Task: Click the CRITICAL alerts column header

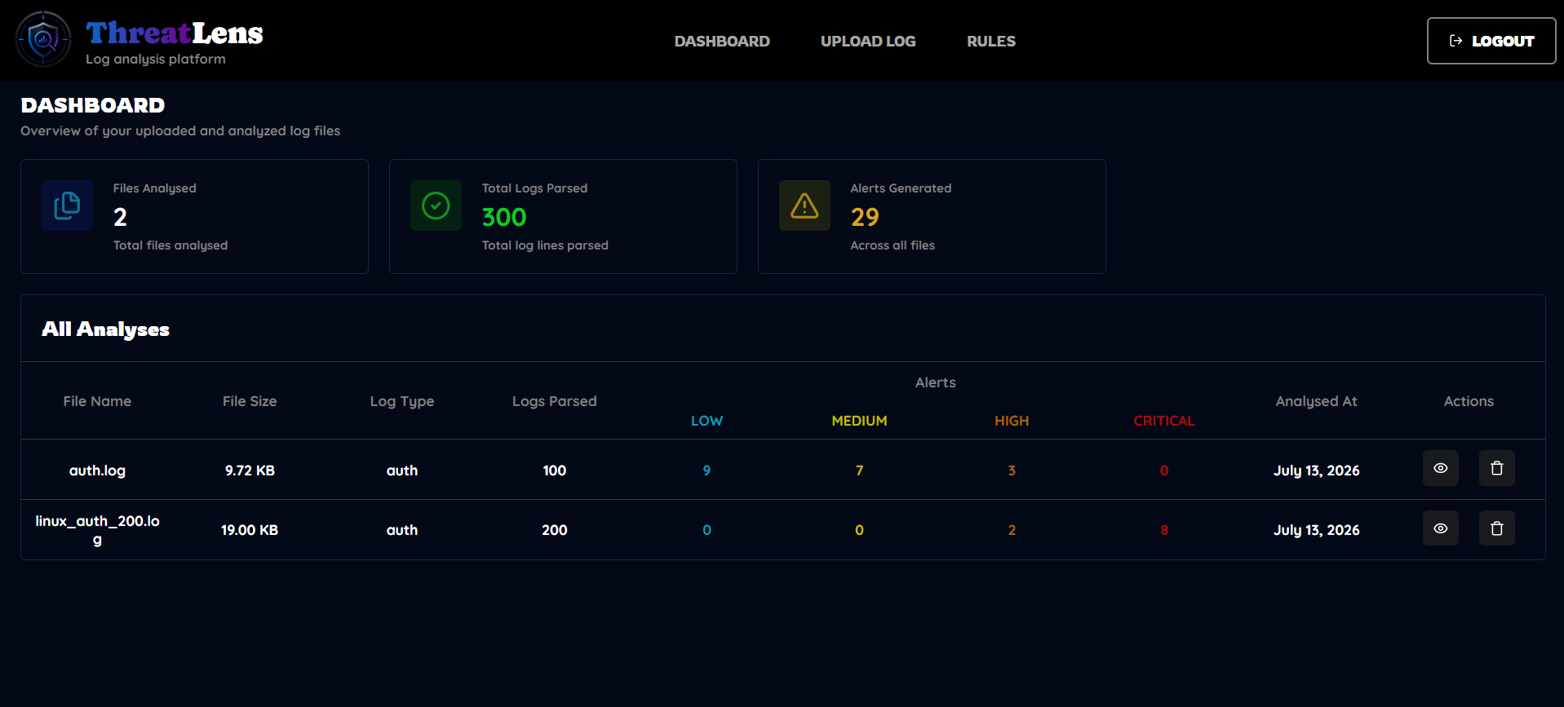Action: [x=1164, y=421]
